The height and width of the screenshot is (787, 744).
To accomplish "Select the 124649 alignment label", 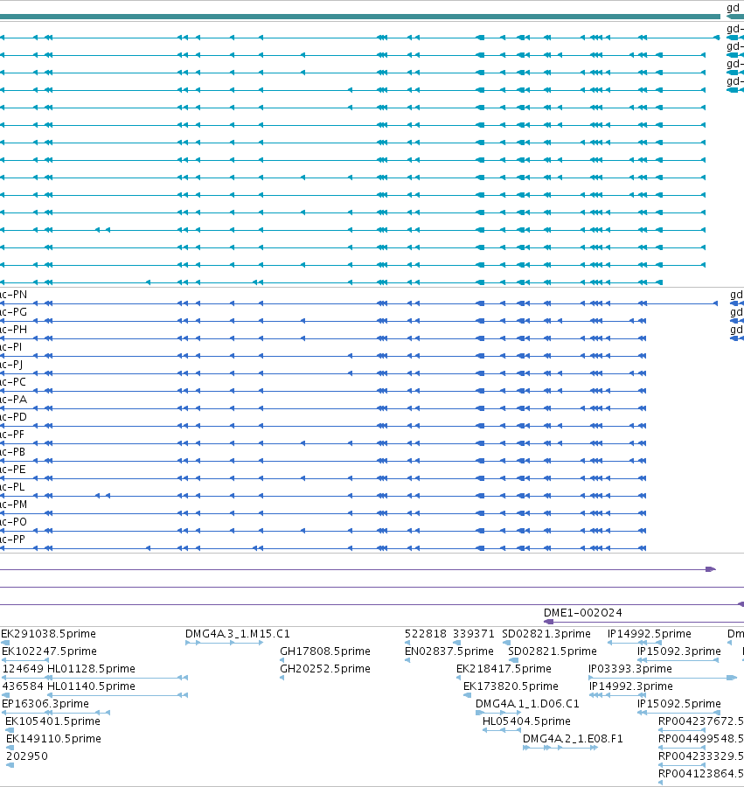I will pyautogui.click(x=23, y=669).
